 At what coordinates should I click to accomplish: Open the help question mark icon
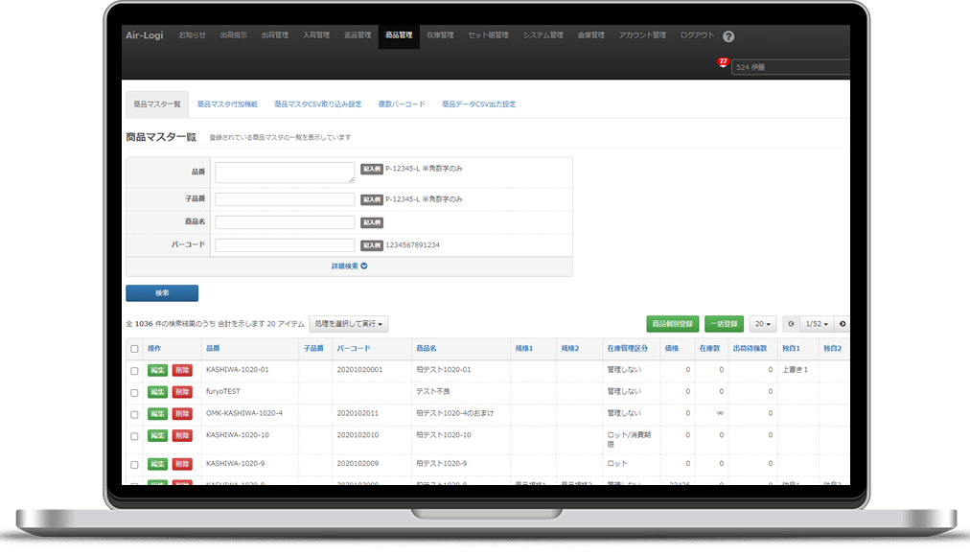click(728, 36)
